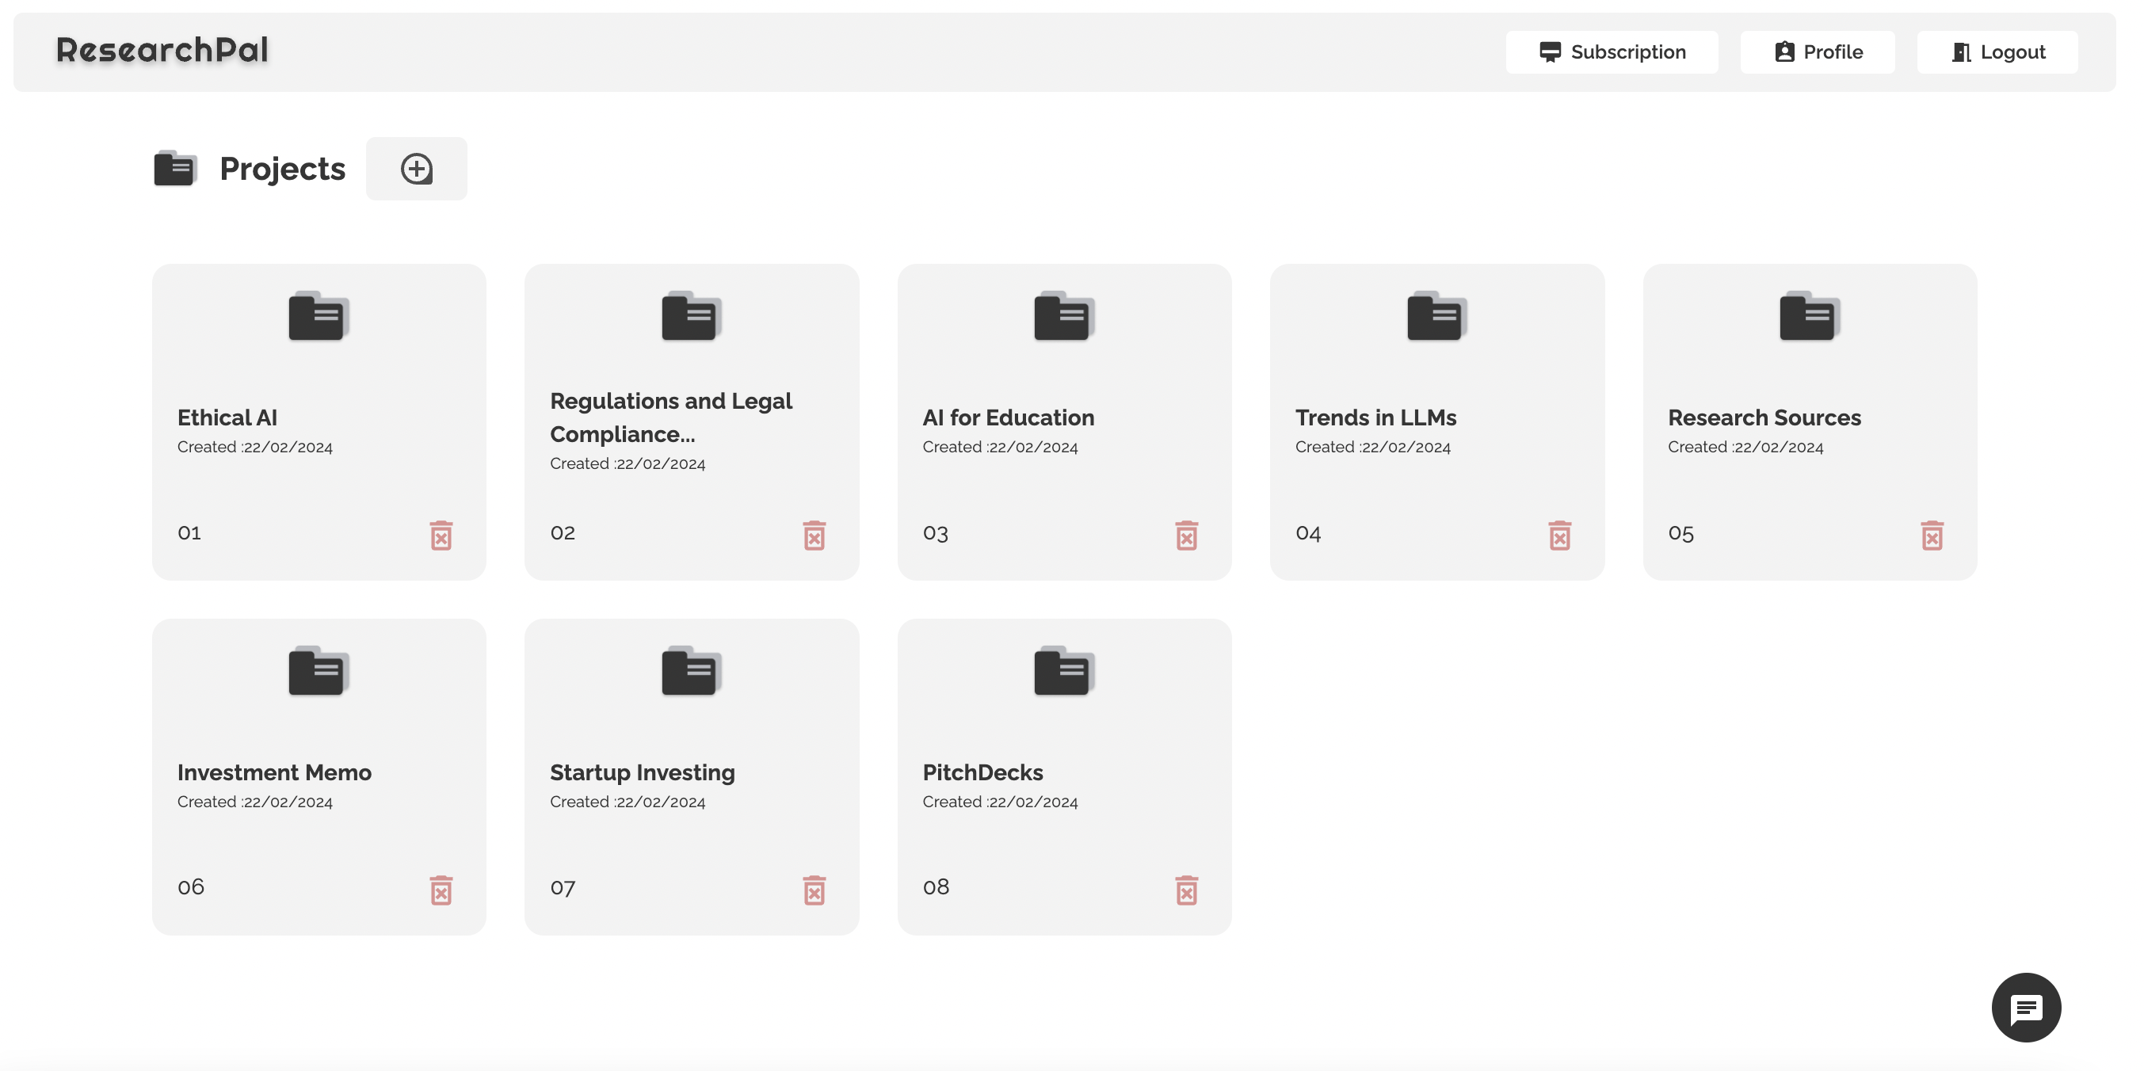Delete the Trends in LLMs project
Viewport: 2144px width, 1071px height.
click(x=1559, y=535)
